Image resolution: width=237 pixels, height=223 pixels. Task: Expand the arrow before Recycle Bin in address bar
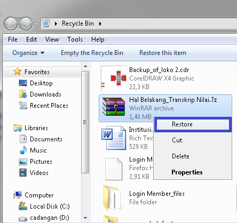[56, 23]
